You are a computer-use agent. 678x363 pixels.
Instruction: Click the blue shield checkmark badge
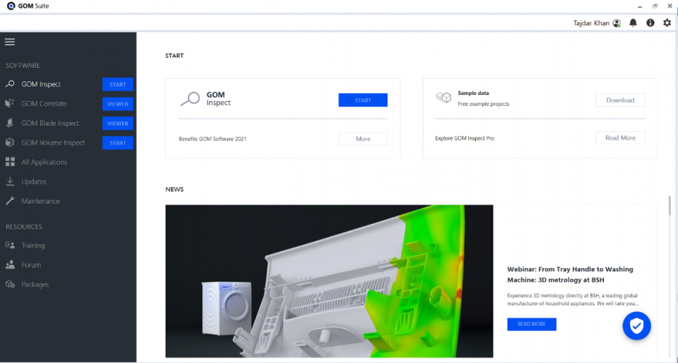coord(637,326)
